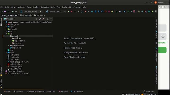This screenshot has height=95, width=170.
Task: Open the MAIN.DART run configuration dropdown
Action: pyautogui.click(x=56, y=11)
